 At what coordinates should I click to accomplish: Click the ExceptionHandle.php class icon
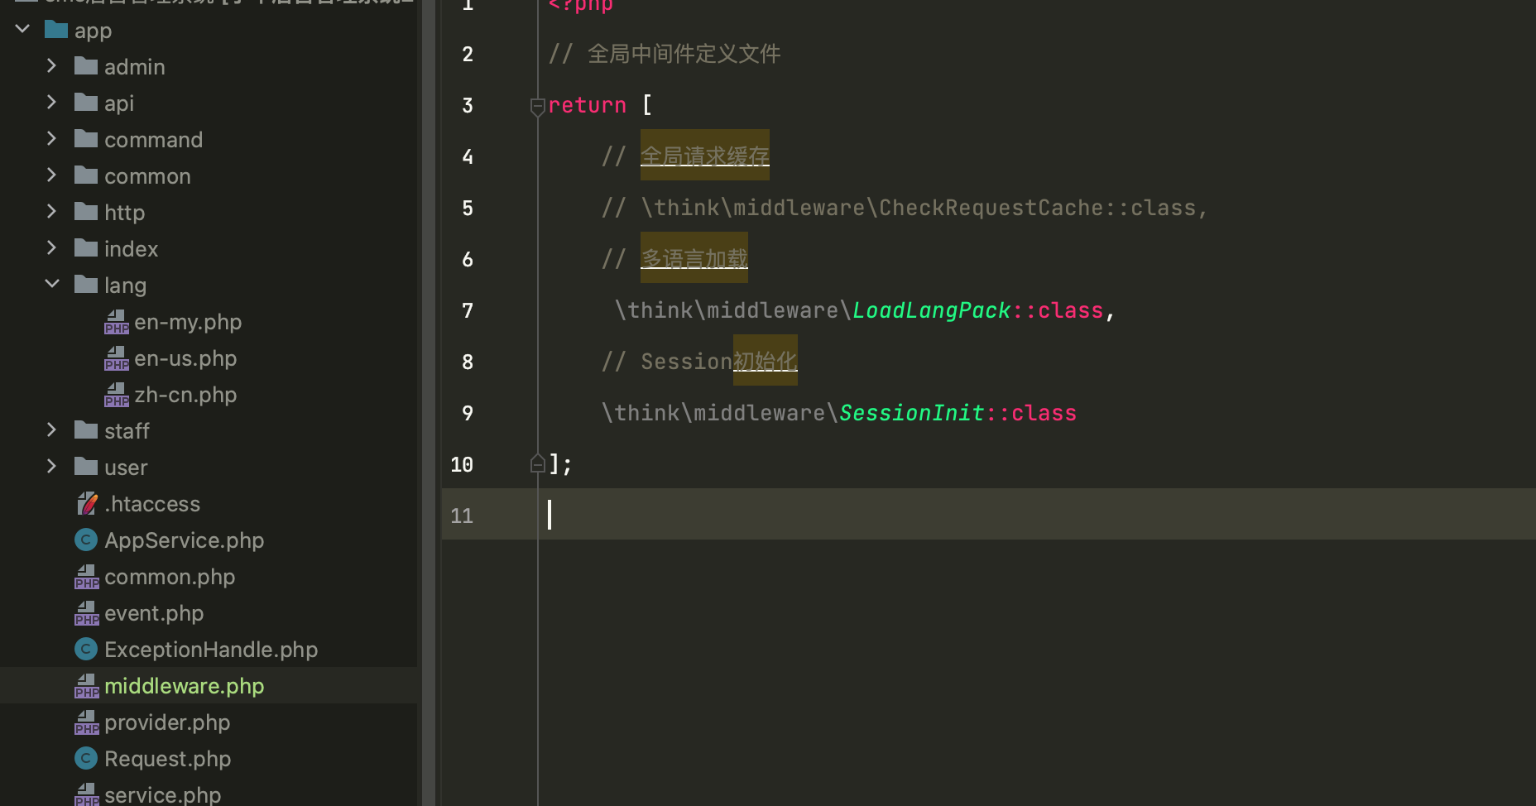(x=86, y=649)
